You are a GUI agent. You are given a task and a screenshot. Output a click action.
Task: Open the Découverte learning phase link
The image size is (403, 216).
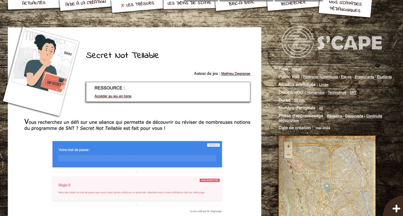click(x=354, y=116)
